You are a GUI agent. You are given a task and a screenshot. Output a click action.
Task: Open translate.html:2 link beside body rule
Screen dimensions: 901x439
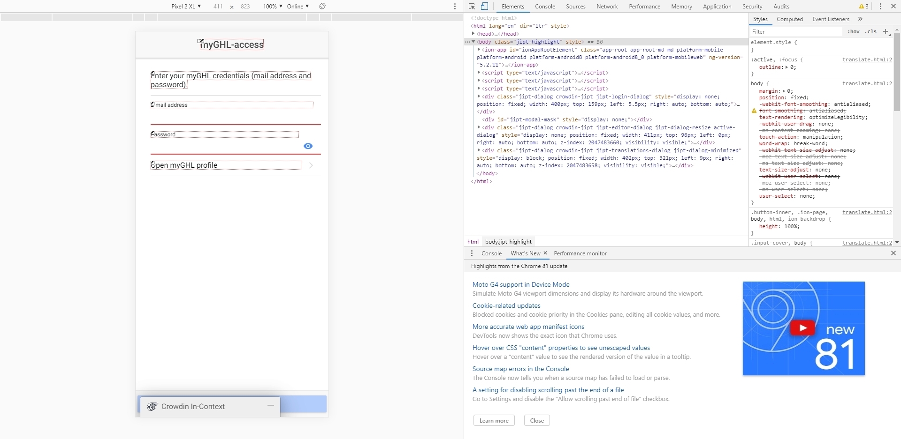pos(867,83)
